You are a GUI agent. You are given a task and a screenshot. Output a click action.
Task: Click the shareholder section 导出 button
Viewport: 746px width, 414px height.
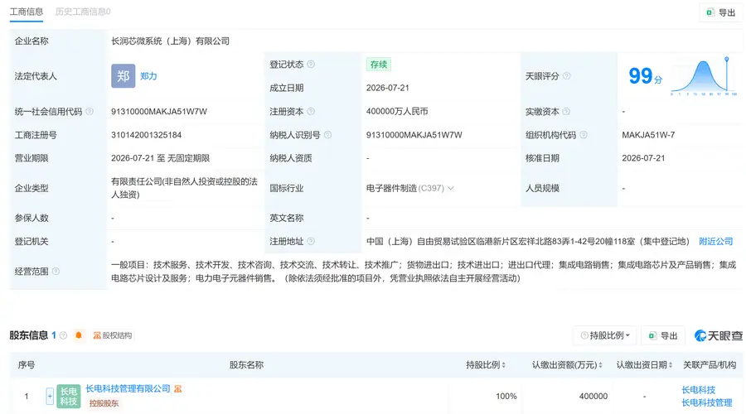pos(663,335)
